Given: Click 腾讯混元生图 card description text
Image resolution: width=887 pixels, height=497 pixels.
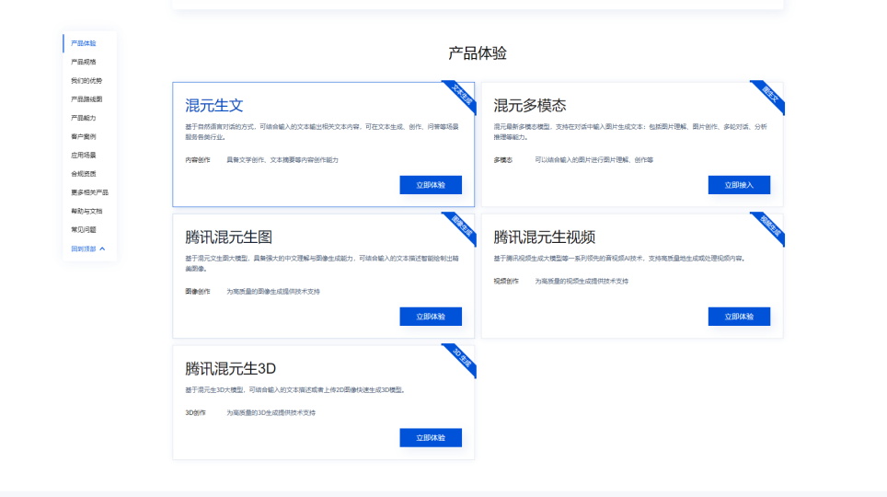Looking at the screenshot, I should tap(322, 263).
